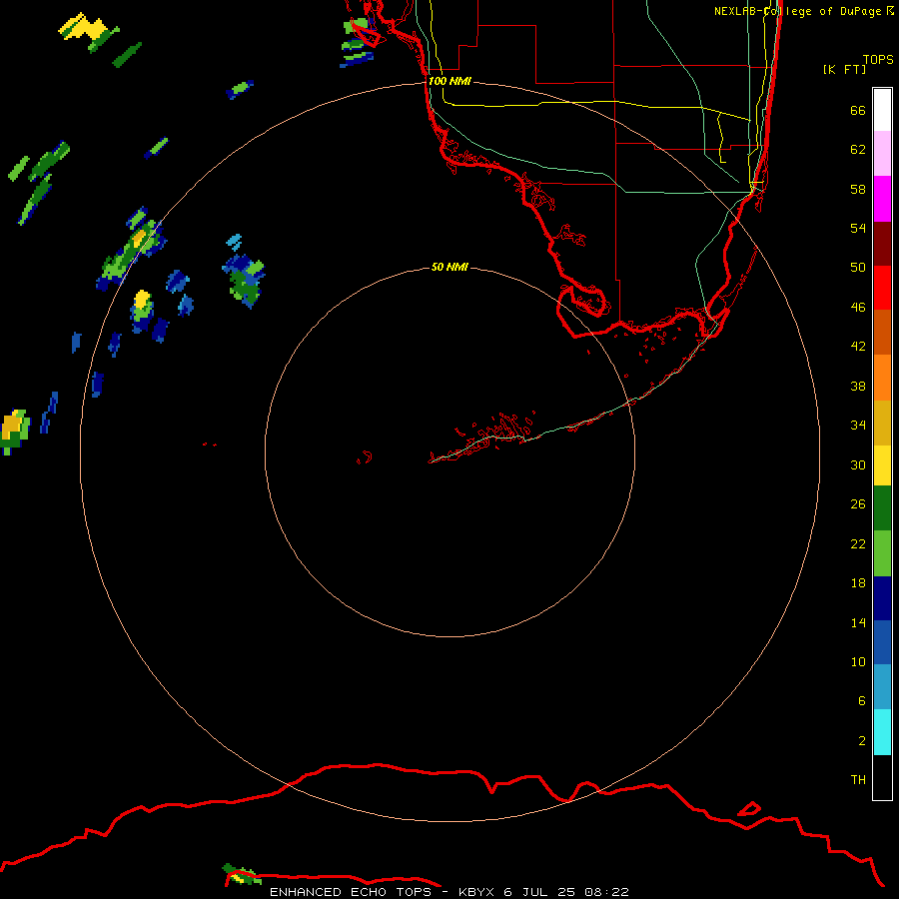The image size is (899, 899).
Task: Click the legend value "2"
Action: [861, 741]
